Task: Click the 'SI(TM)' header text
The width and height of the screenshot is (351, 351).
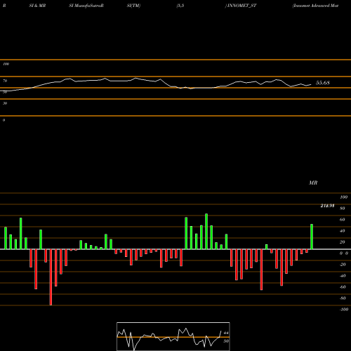Action: point(133,6)
